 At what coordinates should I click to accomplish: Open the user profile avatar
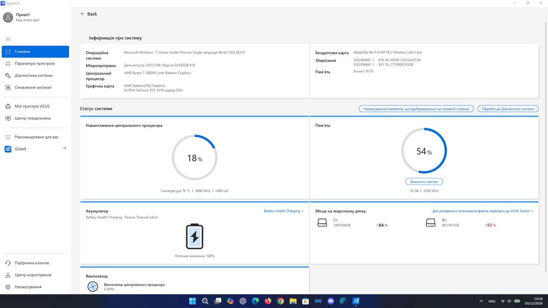[x=8, y=17]
